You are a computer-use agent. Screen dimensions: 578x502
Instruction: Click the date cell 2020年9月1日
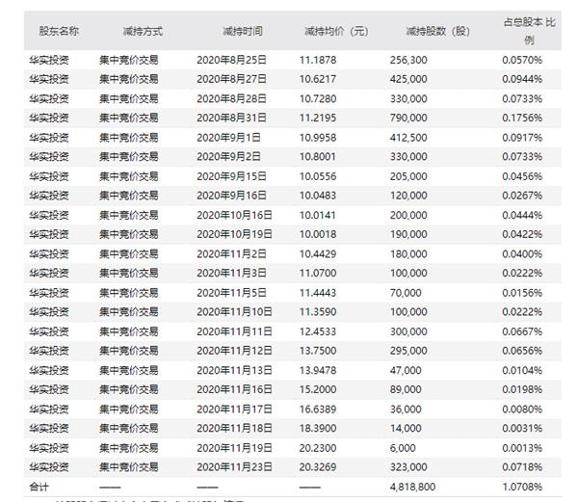coord(228,138)
